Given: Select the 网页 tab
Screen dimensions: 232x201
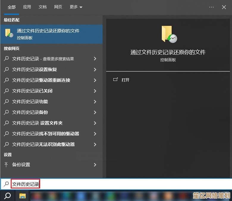Looking at the screenshot, I should [58, 7].
